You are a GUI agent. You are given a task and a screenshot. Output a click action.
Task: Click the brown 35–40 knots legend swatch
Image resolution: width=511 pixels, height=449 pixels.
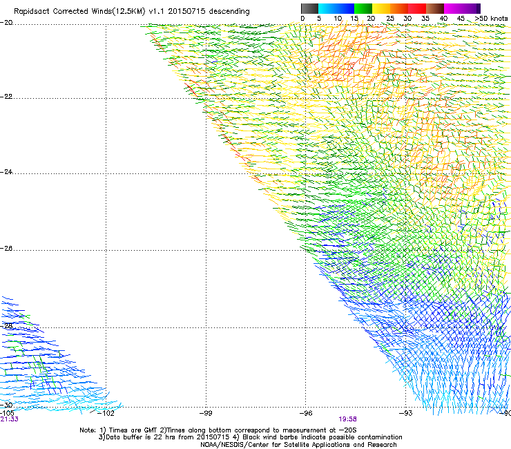[x=435, y=8]
